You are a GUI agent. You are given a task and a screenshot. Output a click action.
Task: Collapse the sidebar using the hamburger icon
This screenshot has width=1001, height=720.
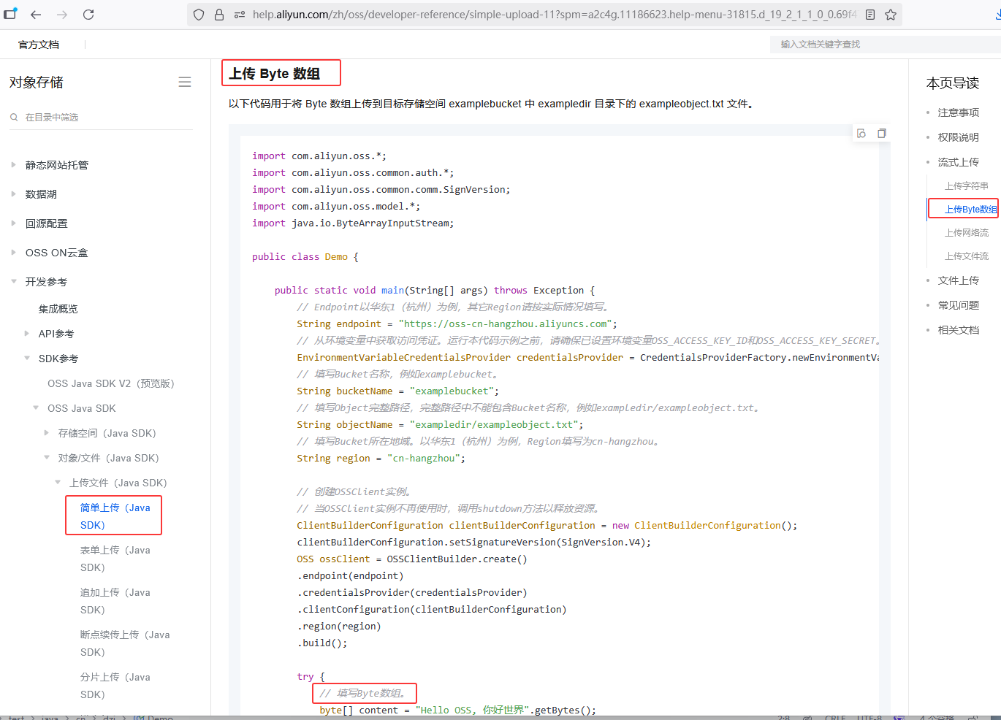click(x=185, y=83)
